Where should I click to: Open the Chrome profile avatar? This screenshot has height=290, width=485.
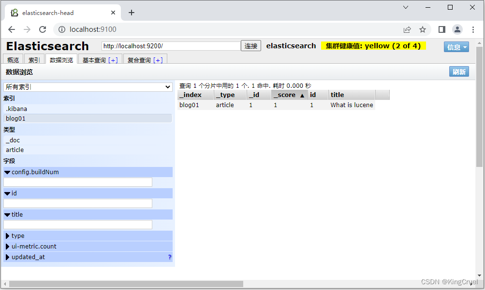click(x=457, y=29)
